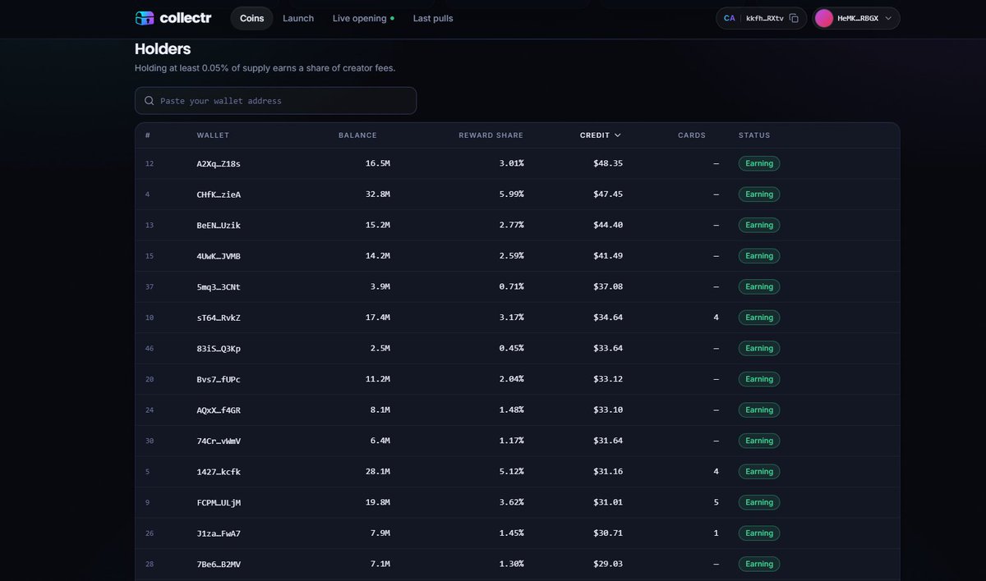The image size is (986, 581).
Task: Click the CA contract address pill
Action: tap(762, 18)
